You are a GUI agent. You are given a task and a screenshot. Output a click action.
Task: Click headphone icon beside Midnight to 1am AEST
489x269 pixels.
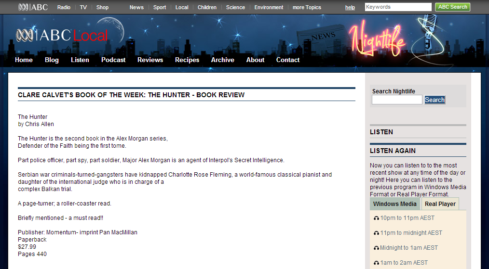coord(376,248)
